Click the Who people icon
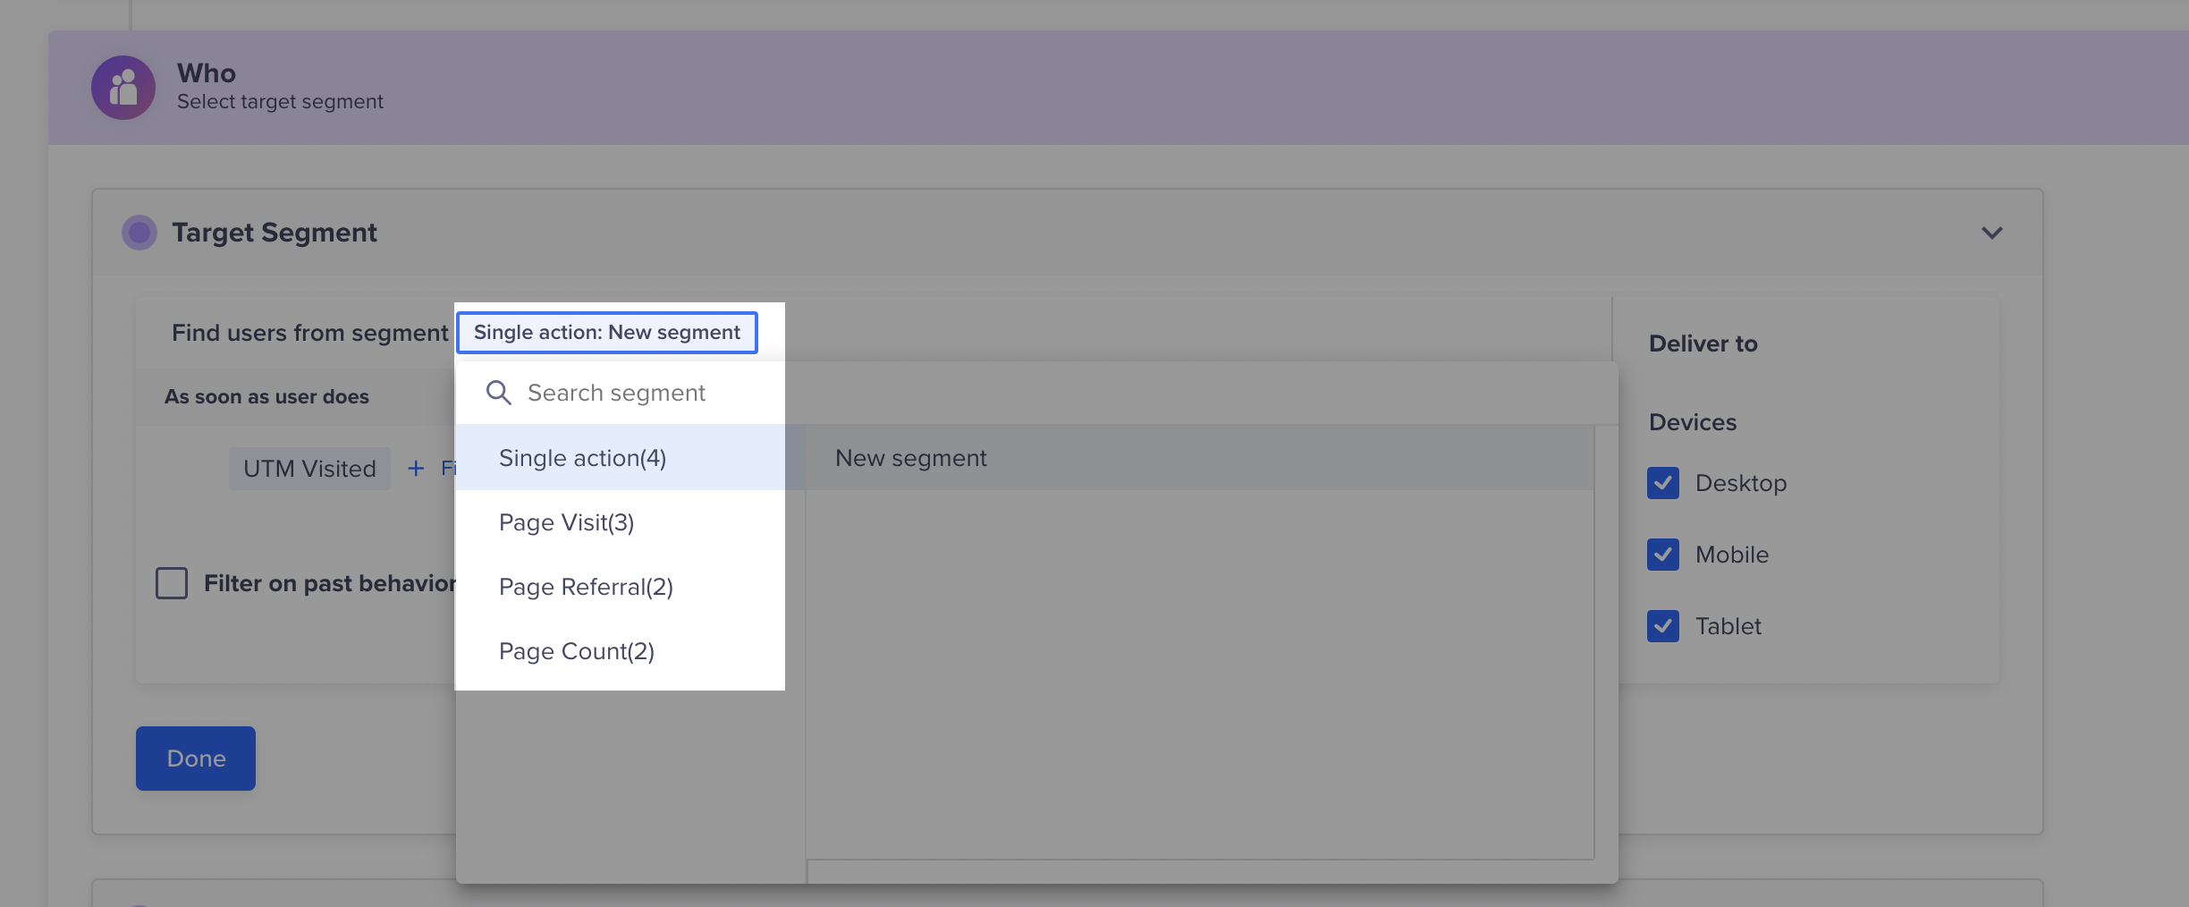Image resolution: width=2189 pixels, height=907 pixels. point(123,88)
